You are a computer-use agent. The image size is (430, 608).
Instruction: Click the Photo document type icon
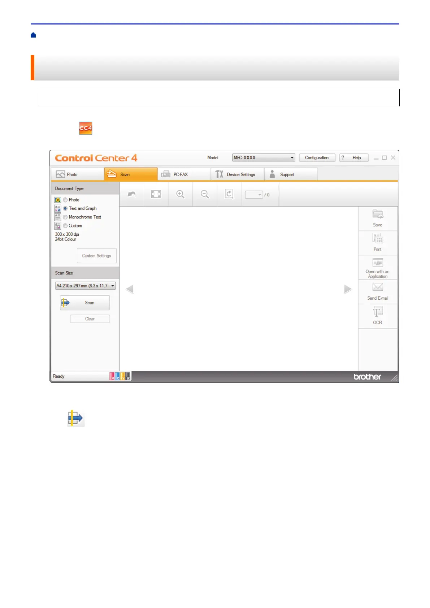(57, 200)
